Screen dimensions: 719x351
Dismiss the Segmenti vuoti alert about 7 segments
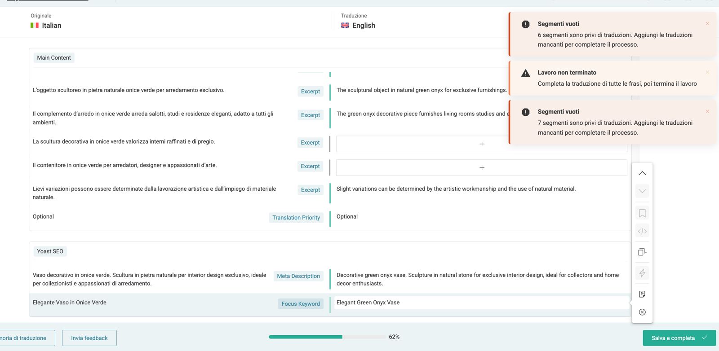(x=707, y=111)
